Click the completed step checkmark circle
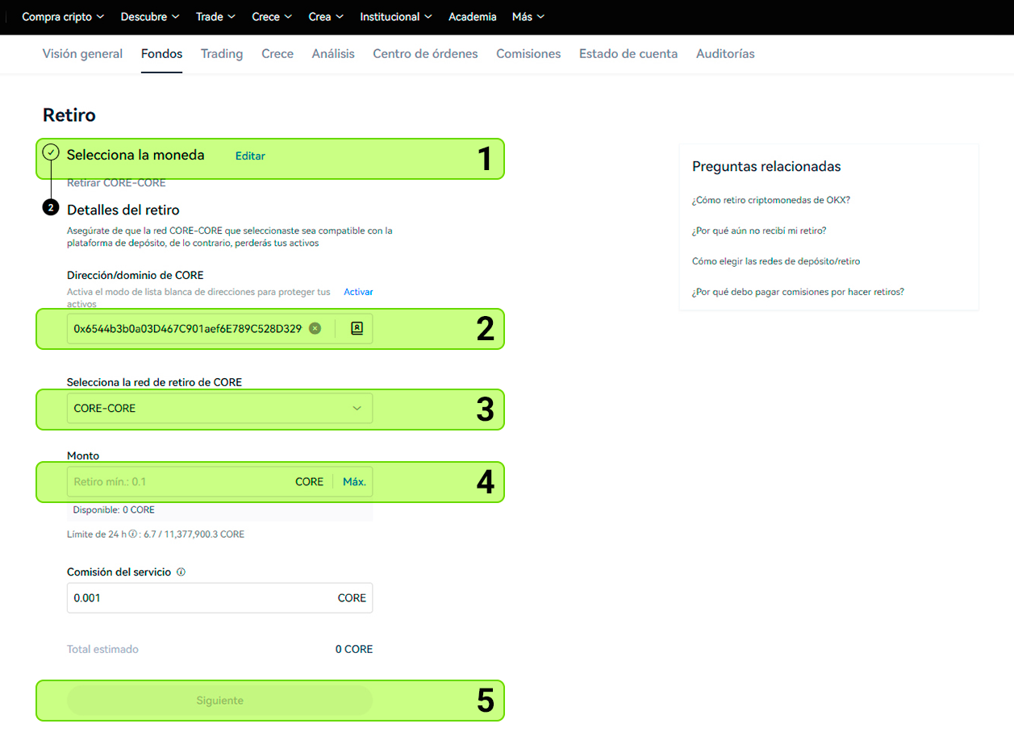 pos(51,152)
